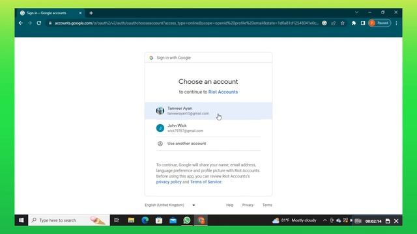Screen dimensions: 417x234
Task: Open a new tab with the plus button
Action: point(91,13)
